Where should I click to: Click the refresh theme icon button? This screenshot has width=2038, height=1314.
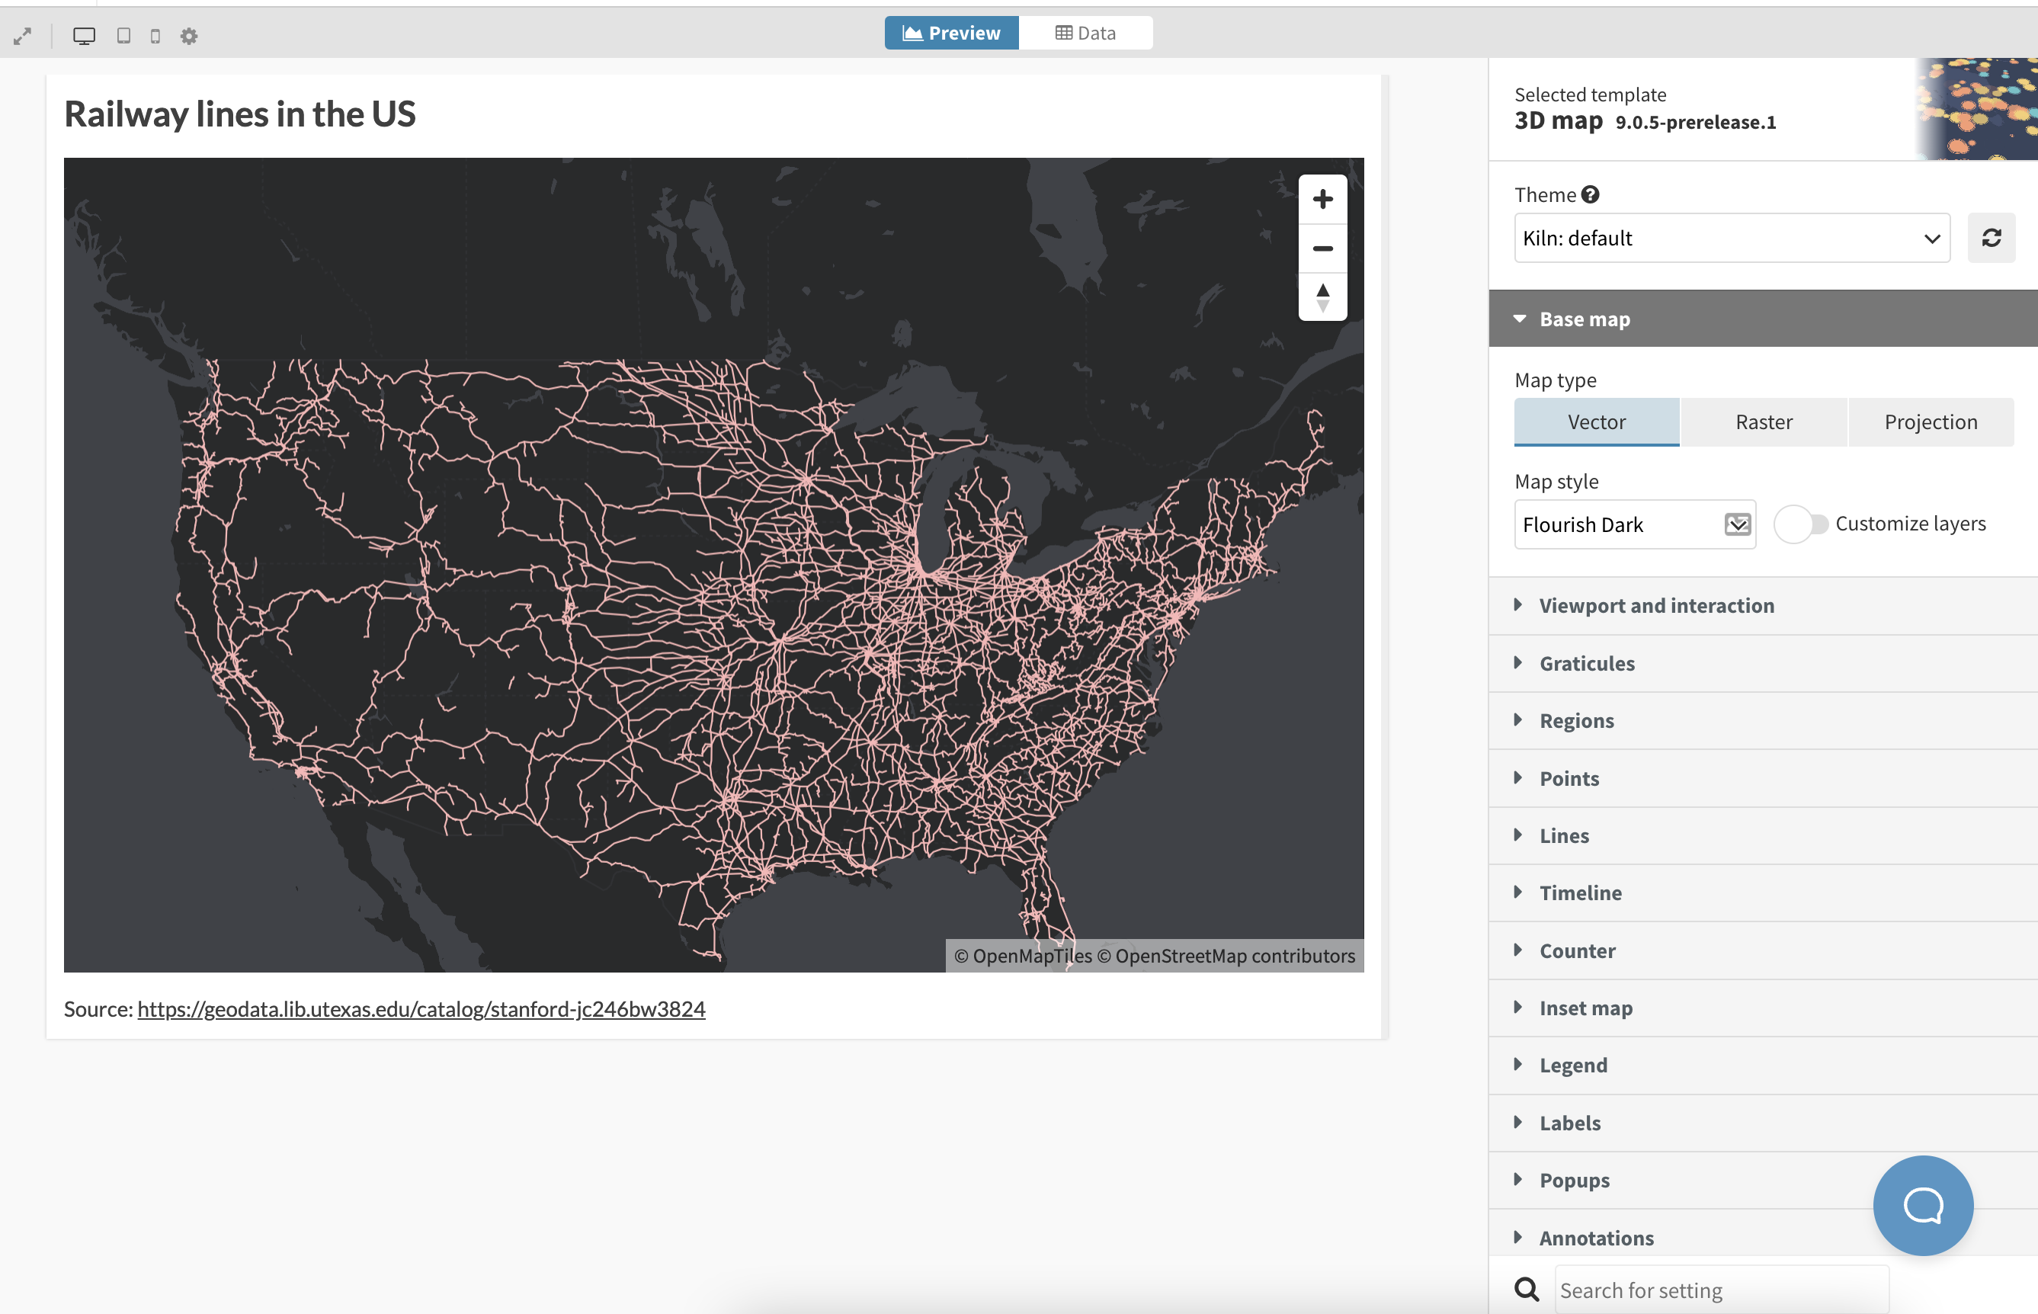pos(1991,238)
